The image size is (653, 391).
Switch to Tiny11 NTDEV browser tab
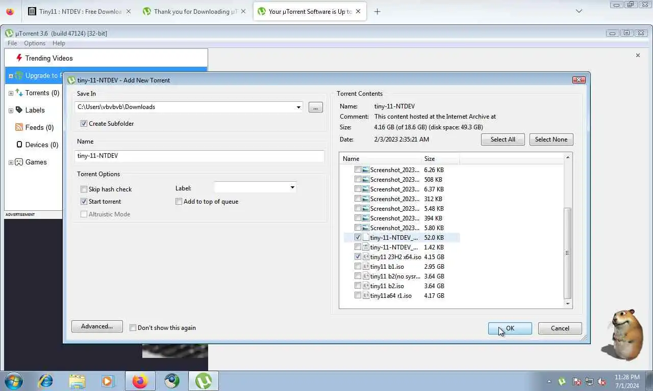pyautogui.click(x=79, y=11)
